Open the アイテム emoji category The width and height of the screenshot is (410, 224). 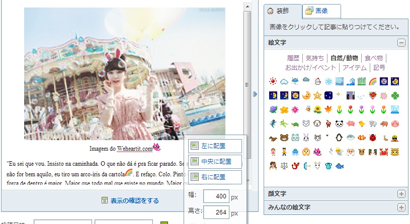[355, 68]
